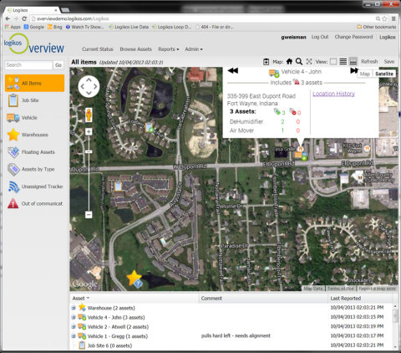Click vehicle marker on E Dupont Rd
The width and height of the screenshot is (401, 353).
pyautogui.click(x=301, y=155)
